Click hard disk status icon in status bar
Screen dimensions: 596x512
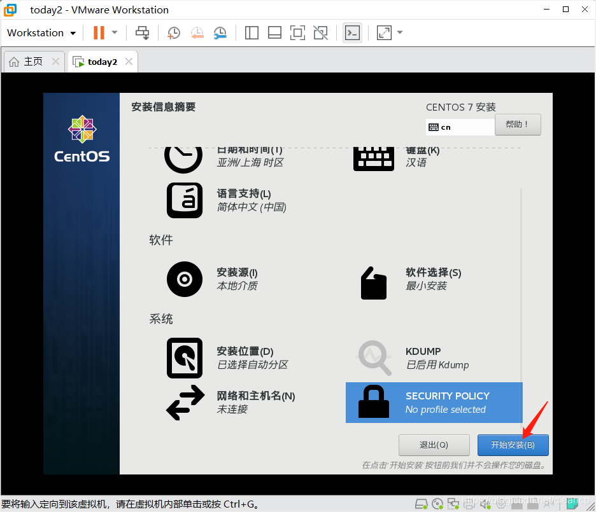(x=421, y=504)
